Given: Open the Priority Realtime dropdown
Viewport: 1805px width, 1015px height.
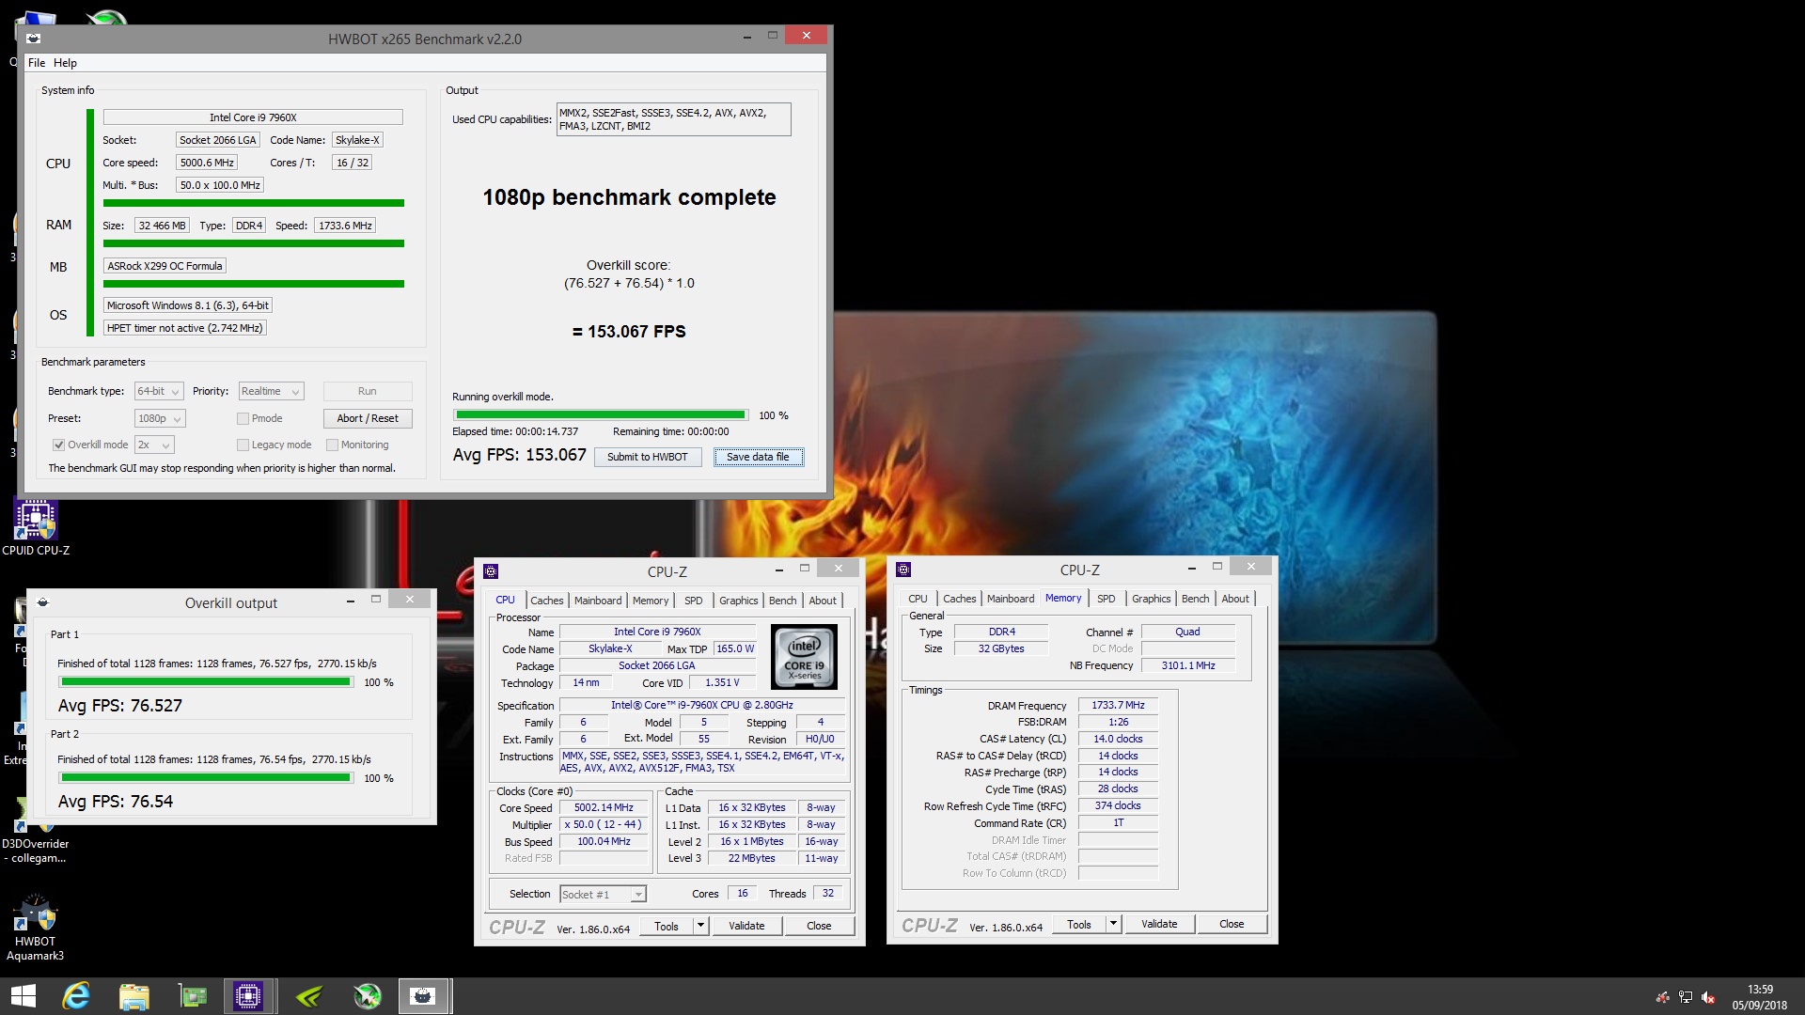Looking at the screenshot, I should (271, 391).
